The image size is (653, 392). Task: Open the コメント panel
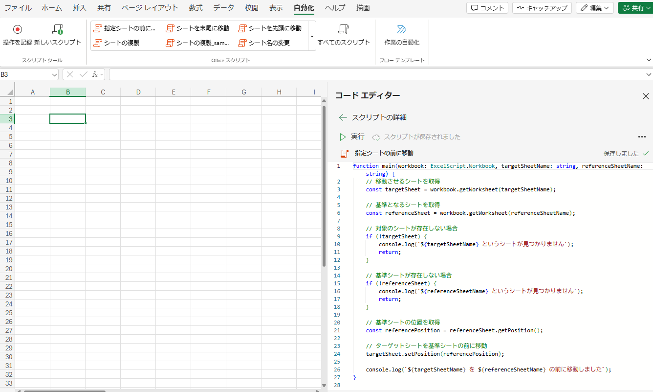point(487,8)
